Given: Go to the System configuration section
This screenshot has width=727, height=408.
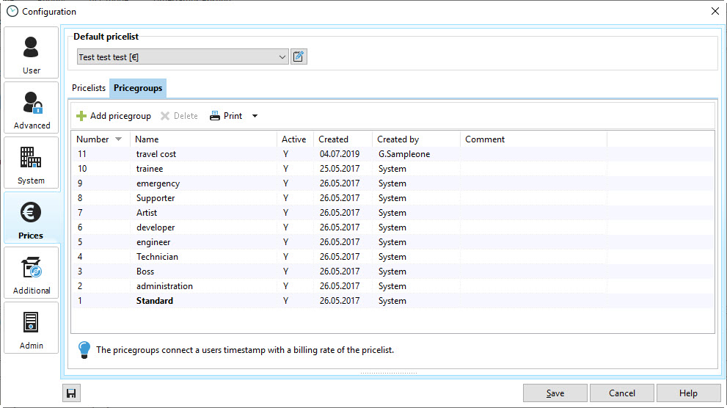Looking at the screenshot, I should coord(31,163).
